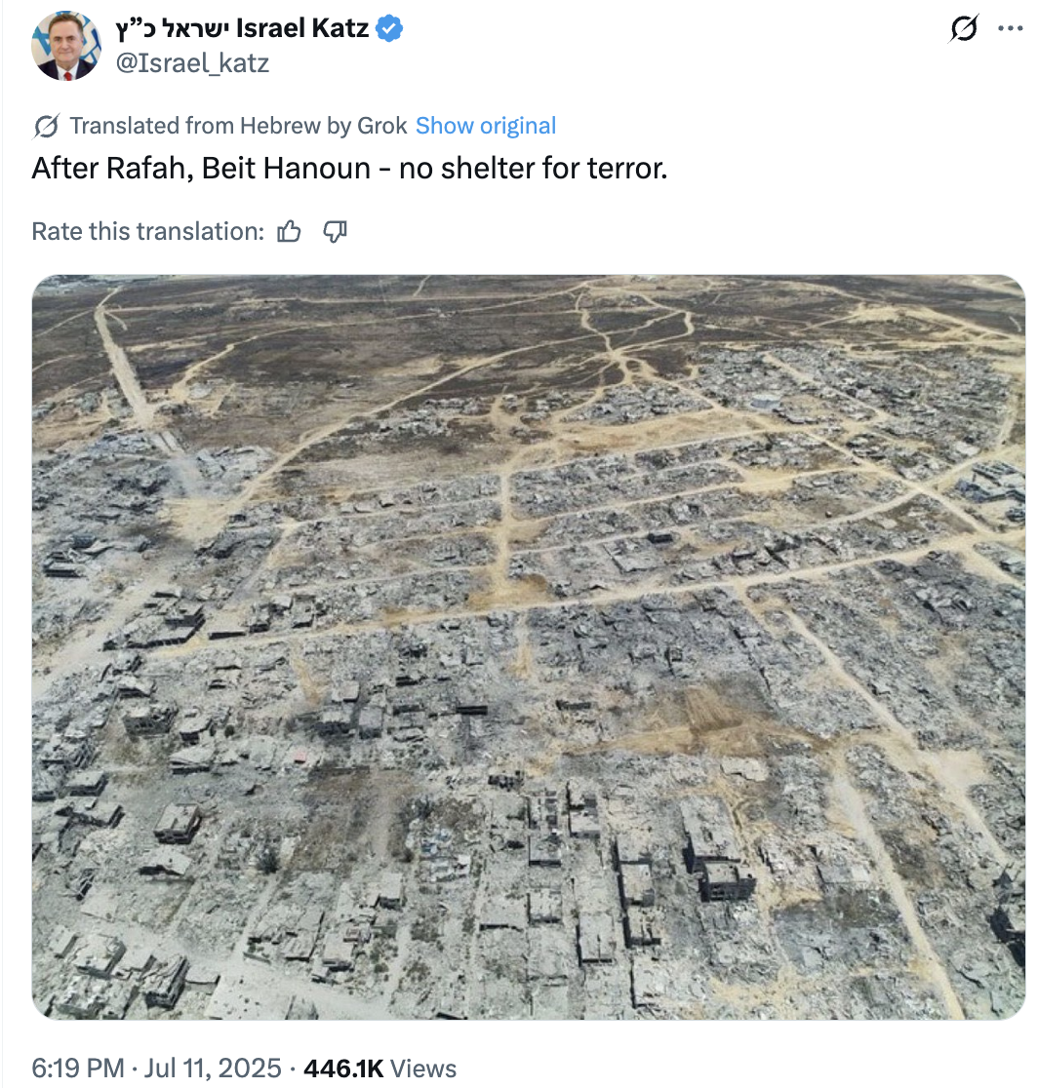Show the original Hebrew post
Image resolution: width=1038 pixels, height=1088 pixels.
pos(485,126)
